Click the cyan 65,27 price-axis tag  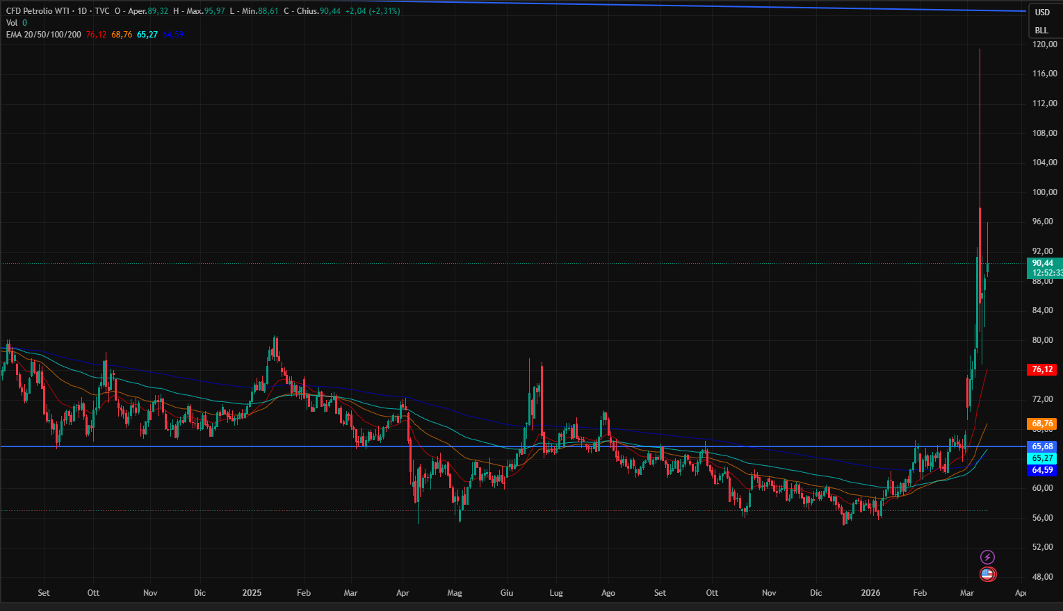[1041, 458]
